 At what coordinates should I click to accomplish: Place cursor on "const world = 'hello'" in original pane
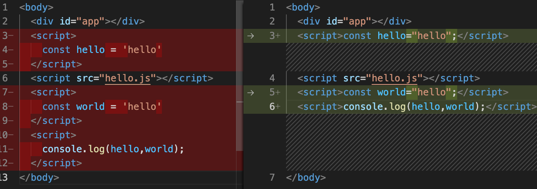click(102, 106)
